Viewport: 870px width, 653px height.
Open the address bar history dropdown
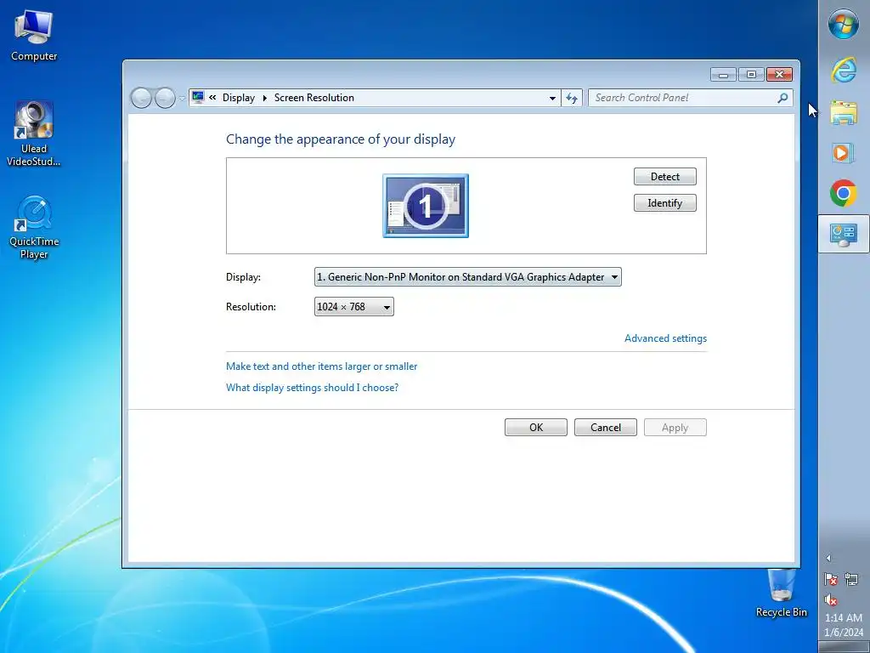pos(552,99)
